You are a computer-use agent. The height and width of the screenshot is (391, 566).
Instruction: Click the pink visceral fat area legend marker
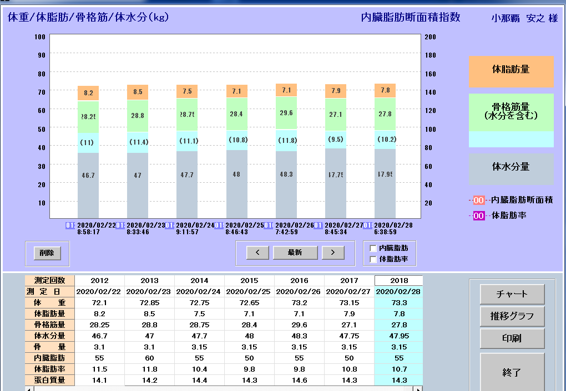(479, 200)
